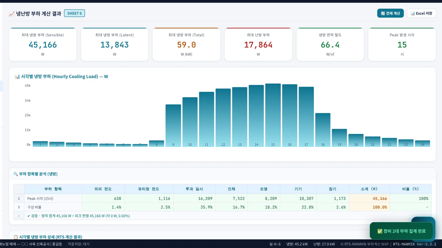
Task: Click the 냉방 면적 밀도 66.4 card
Action: [x=330, y=44]
